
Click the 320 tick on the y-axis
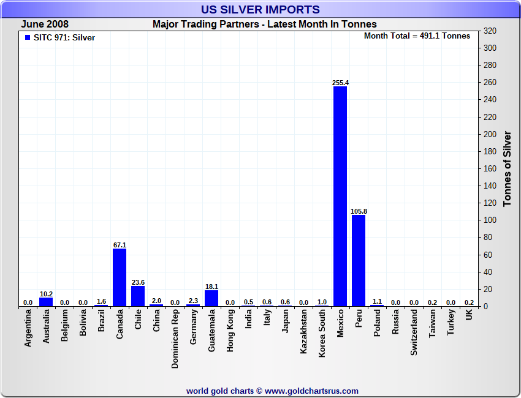click(x=490, y=31)
